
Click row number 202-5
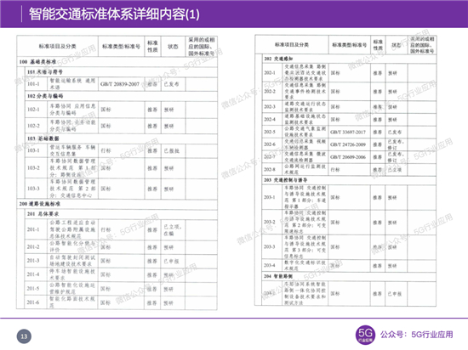(270, 132)
